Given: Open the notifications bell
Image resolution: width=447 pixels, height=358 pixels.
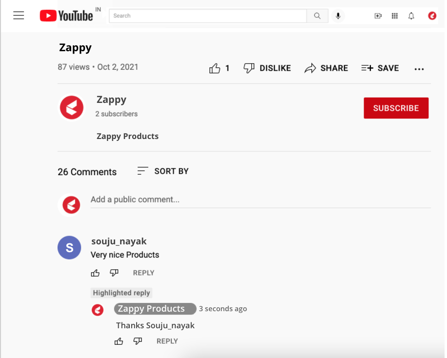Looking at the screenshot, I should (x=411, y=16).
